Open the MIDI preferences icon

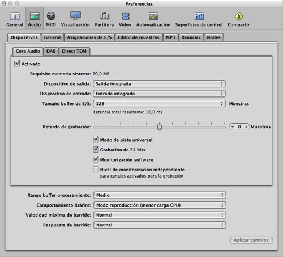point(51,16)
